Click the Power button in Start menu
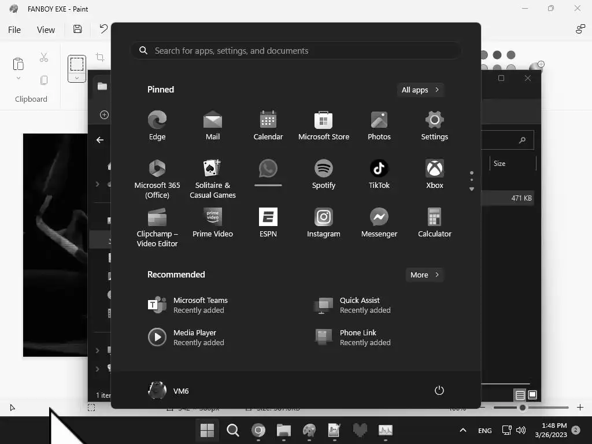592x444 pixels. 439,390
